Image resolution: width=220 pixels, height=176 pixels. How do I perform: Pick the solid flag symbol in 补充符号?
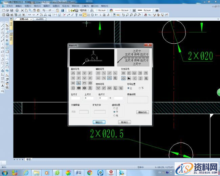pyautogui.click(x=129, y=78)
